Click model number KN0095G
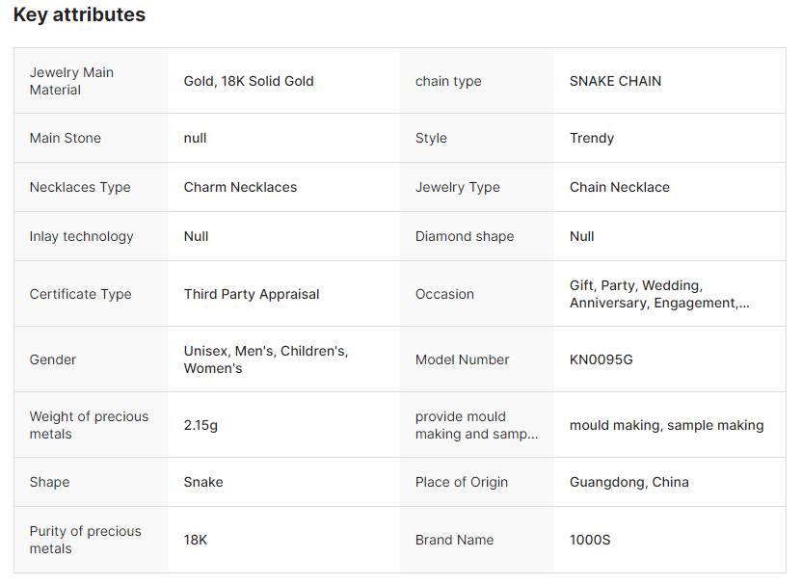Image resolution: width=802 pixels, height=585 pixels. (x=601, y=359)
